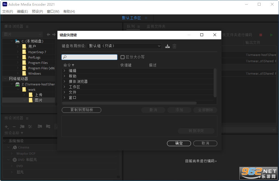This screenshot has height=181, width=279.
Task: Sort presets by 预设名称 header
Action: [x=14, y=133]
